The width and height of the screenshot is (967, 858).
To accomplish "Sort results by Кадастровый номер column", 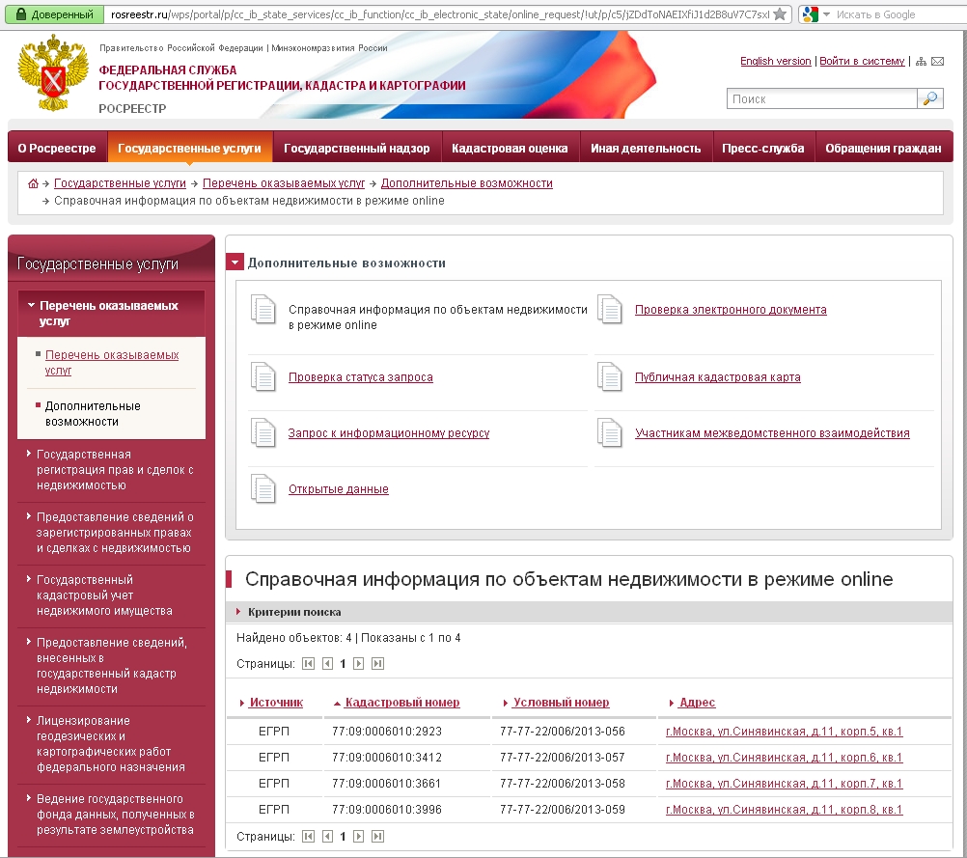I will (x=401, y=703).
